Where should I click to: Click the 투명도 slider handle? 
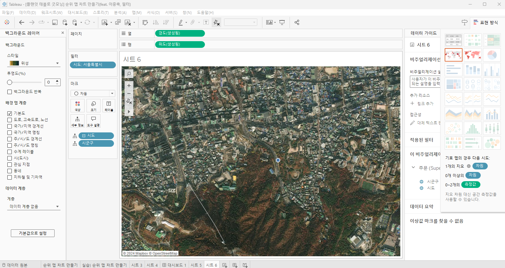[10, 82]
